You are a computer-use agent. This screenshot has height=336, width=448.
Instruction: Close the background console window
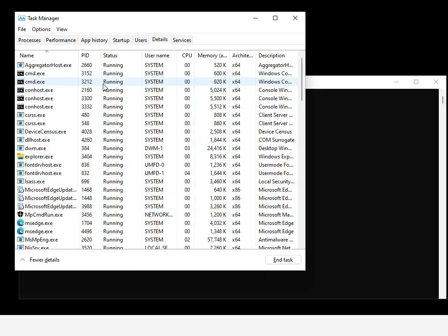point(436,82)
